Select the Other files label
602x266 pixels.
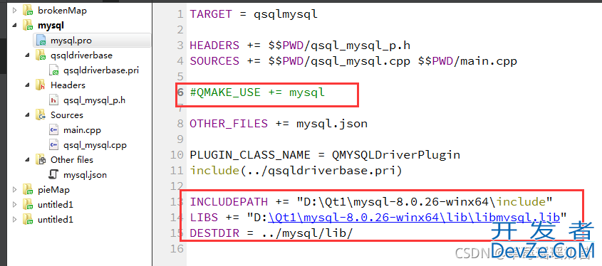click(x=72, y=160)
